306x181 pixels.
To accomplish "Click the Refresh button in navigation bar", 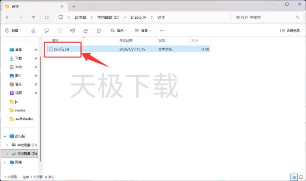I will pos(47,17).
